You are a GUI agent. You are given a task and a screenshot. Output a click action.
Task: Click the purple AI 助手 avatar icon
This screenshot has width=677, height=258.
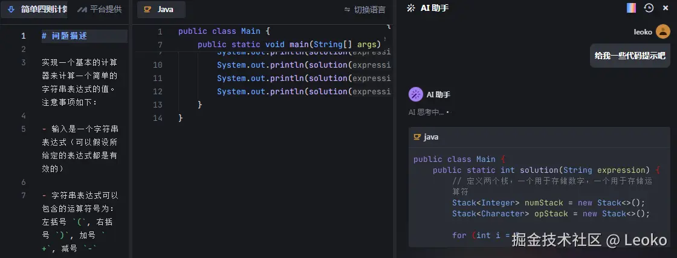(x=416, y=94)
